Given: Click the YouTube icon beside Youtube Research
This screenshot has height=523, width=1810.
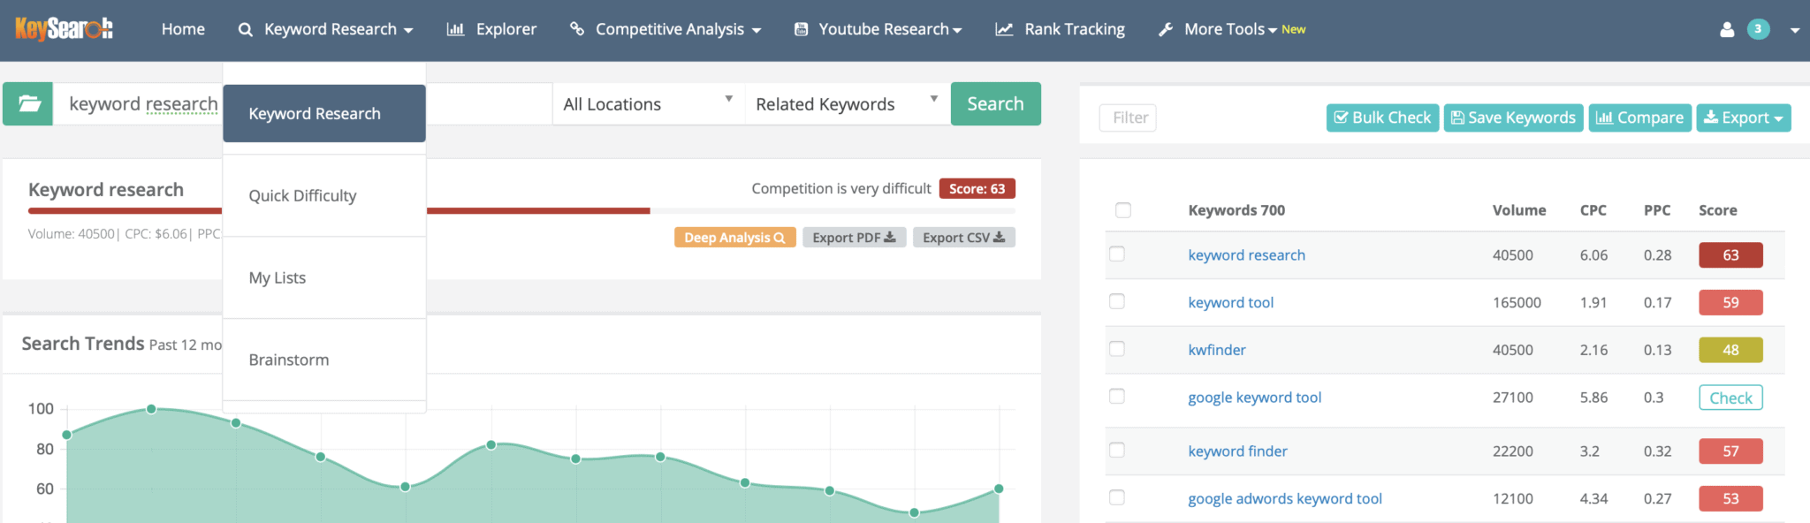Looking at the screenshot, I should pyautogui.click(x=801, y=29).
